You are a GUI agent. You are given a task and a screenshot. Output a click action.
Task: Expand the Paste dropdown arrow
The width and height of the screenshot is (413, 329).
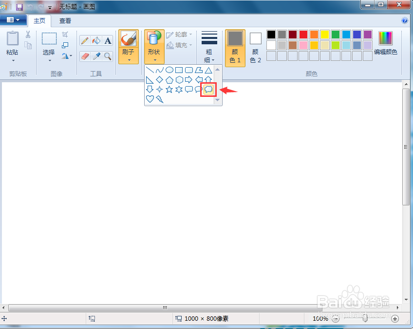(13, 60)
